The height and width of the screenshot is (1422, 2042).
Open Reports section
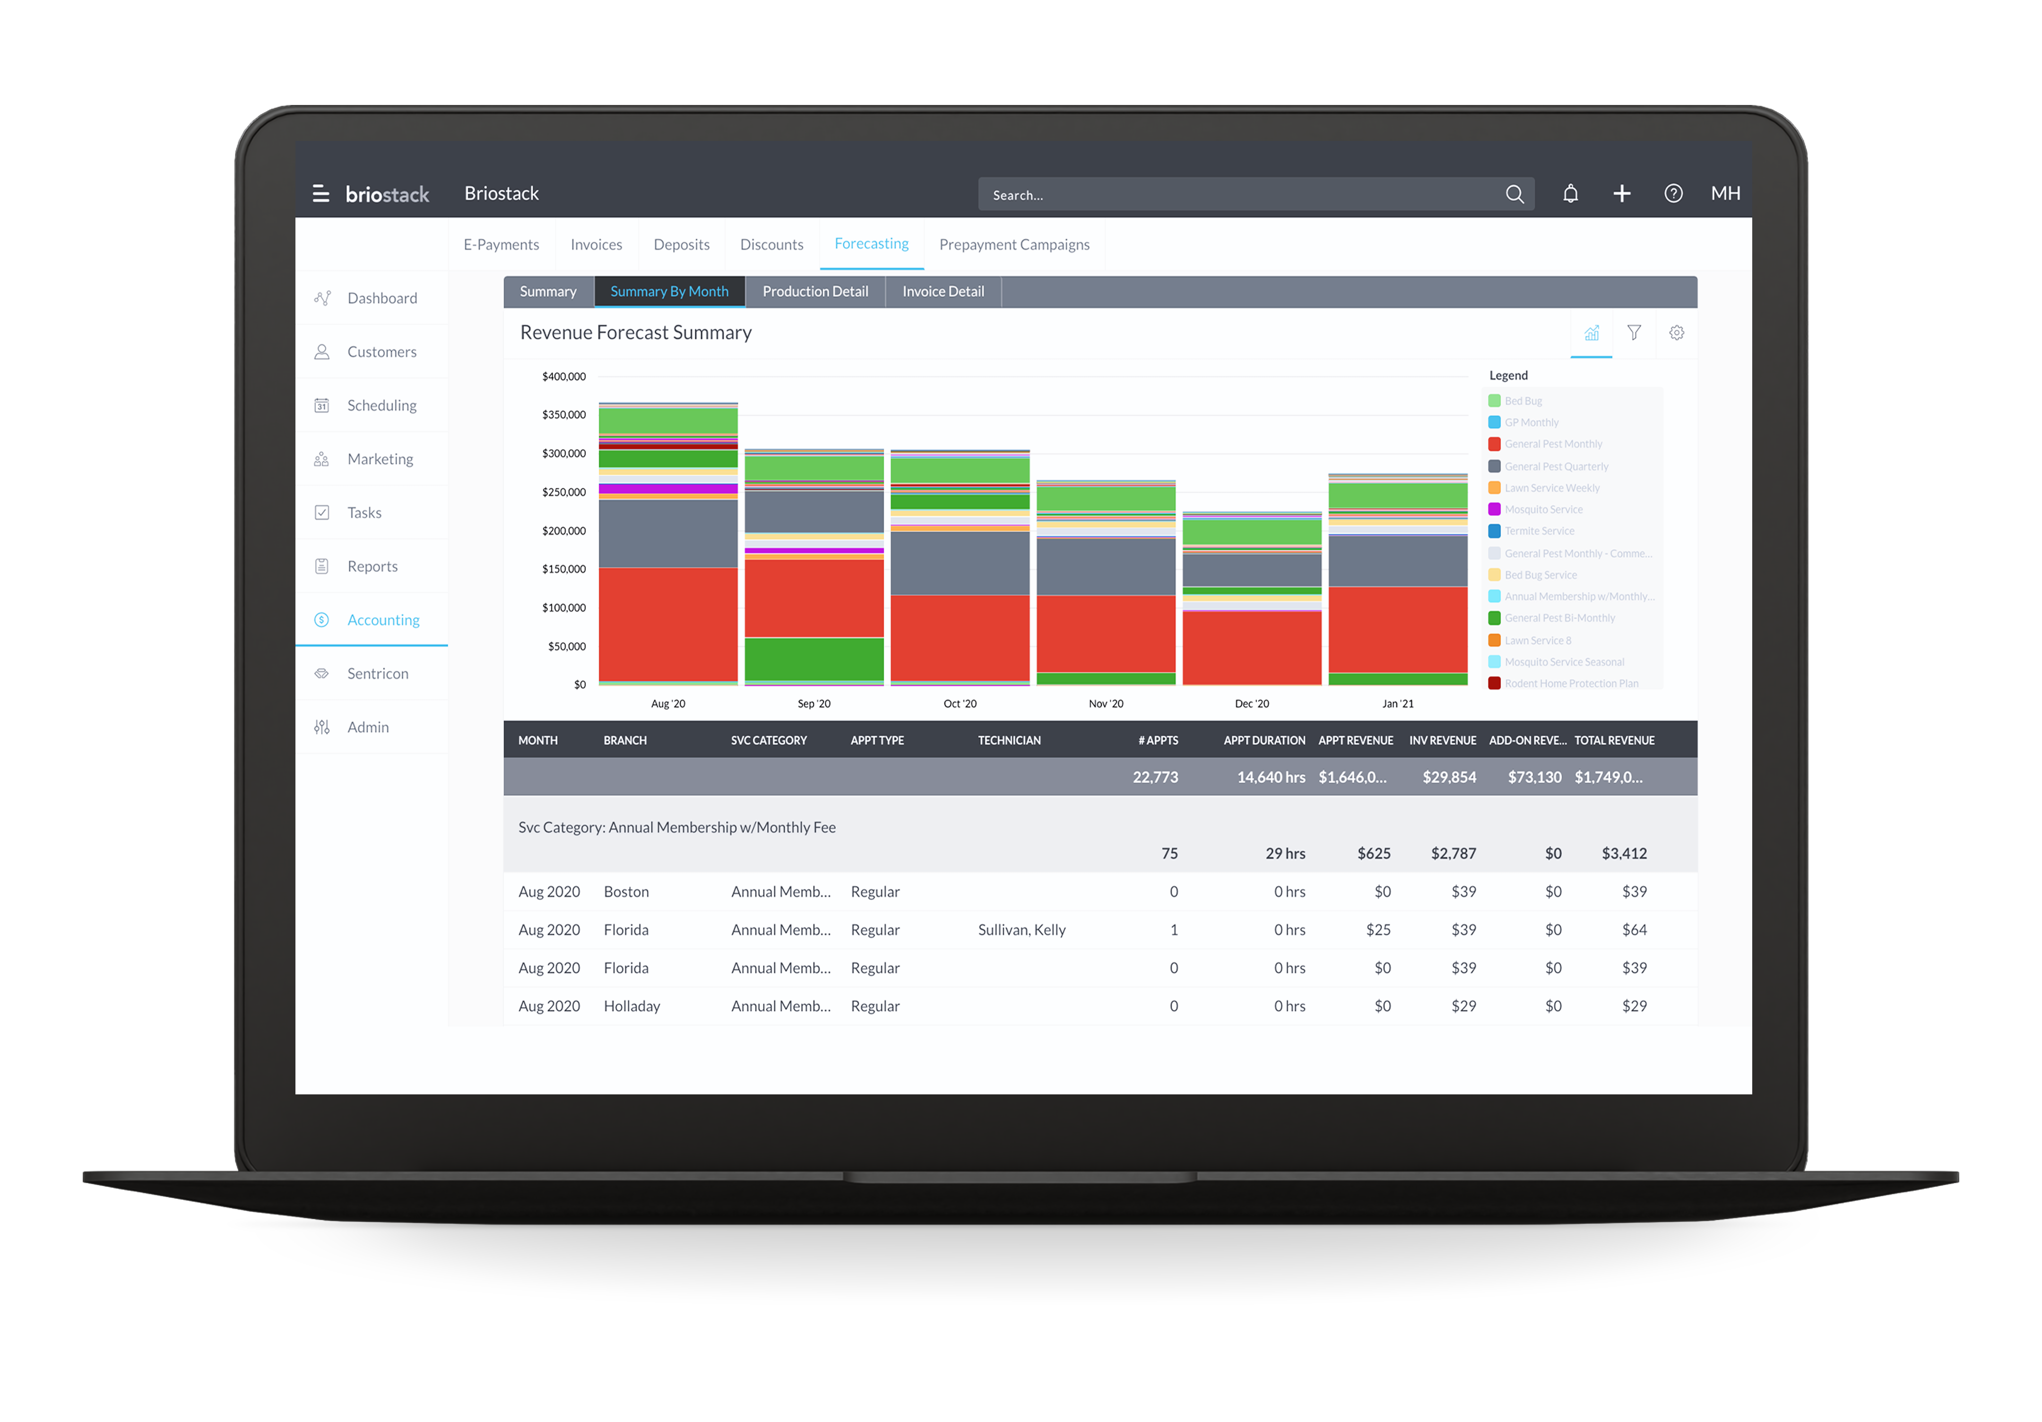point(372,566)
